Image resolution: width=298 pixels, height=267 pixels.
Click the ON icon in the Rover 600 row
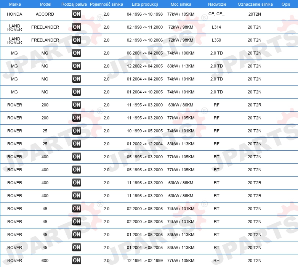pyautogui.click(x=77, y=261)
